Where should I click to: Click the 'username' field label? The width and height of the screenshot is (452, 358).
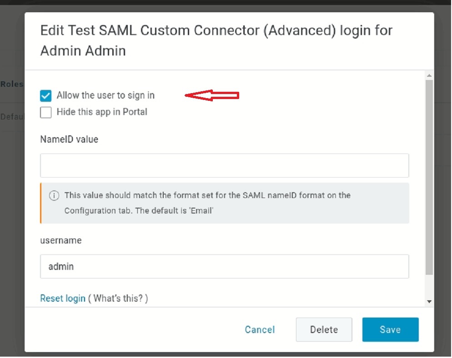click(61, 240)
